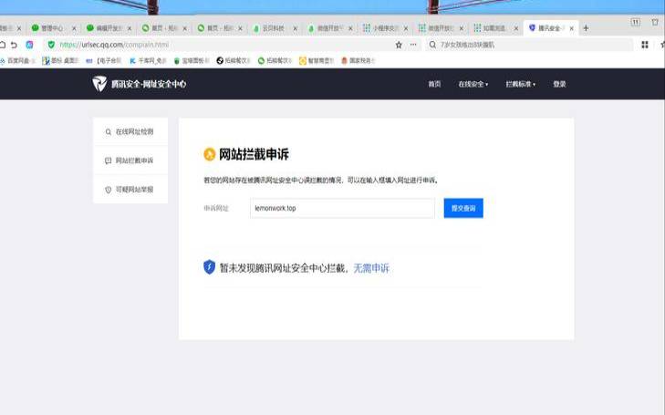Click the blue 提交查询 button
The image size is (665, 415).
tap(463, 208)
